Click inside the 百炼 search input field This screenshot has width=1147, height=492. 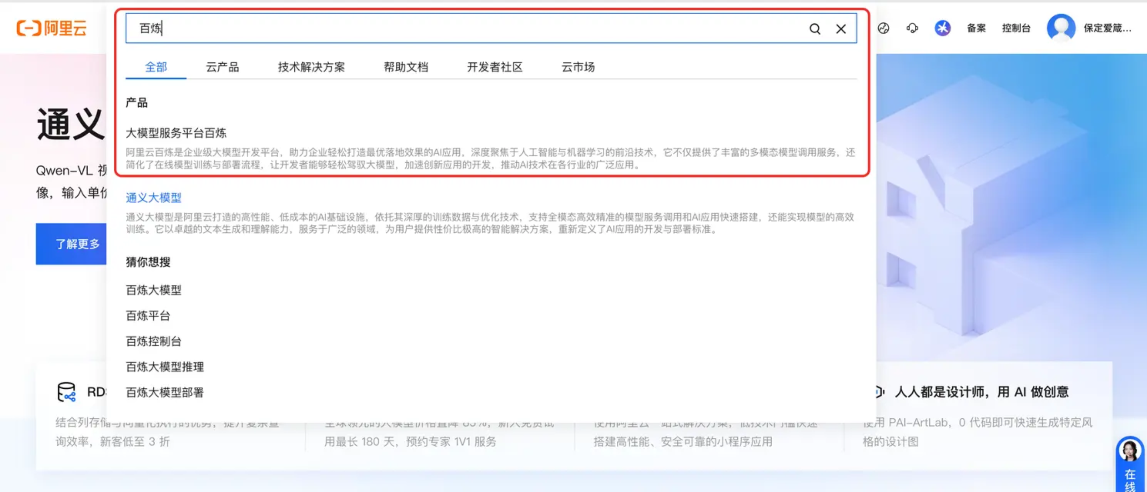tap(445, 28)
